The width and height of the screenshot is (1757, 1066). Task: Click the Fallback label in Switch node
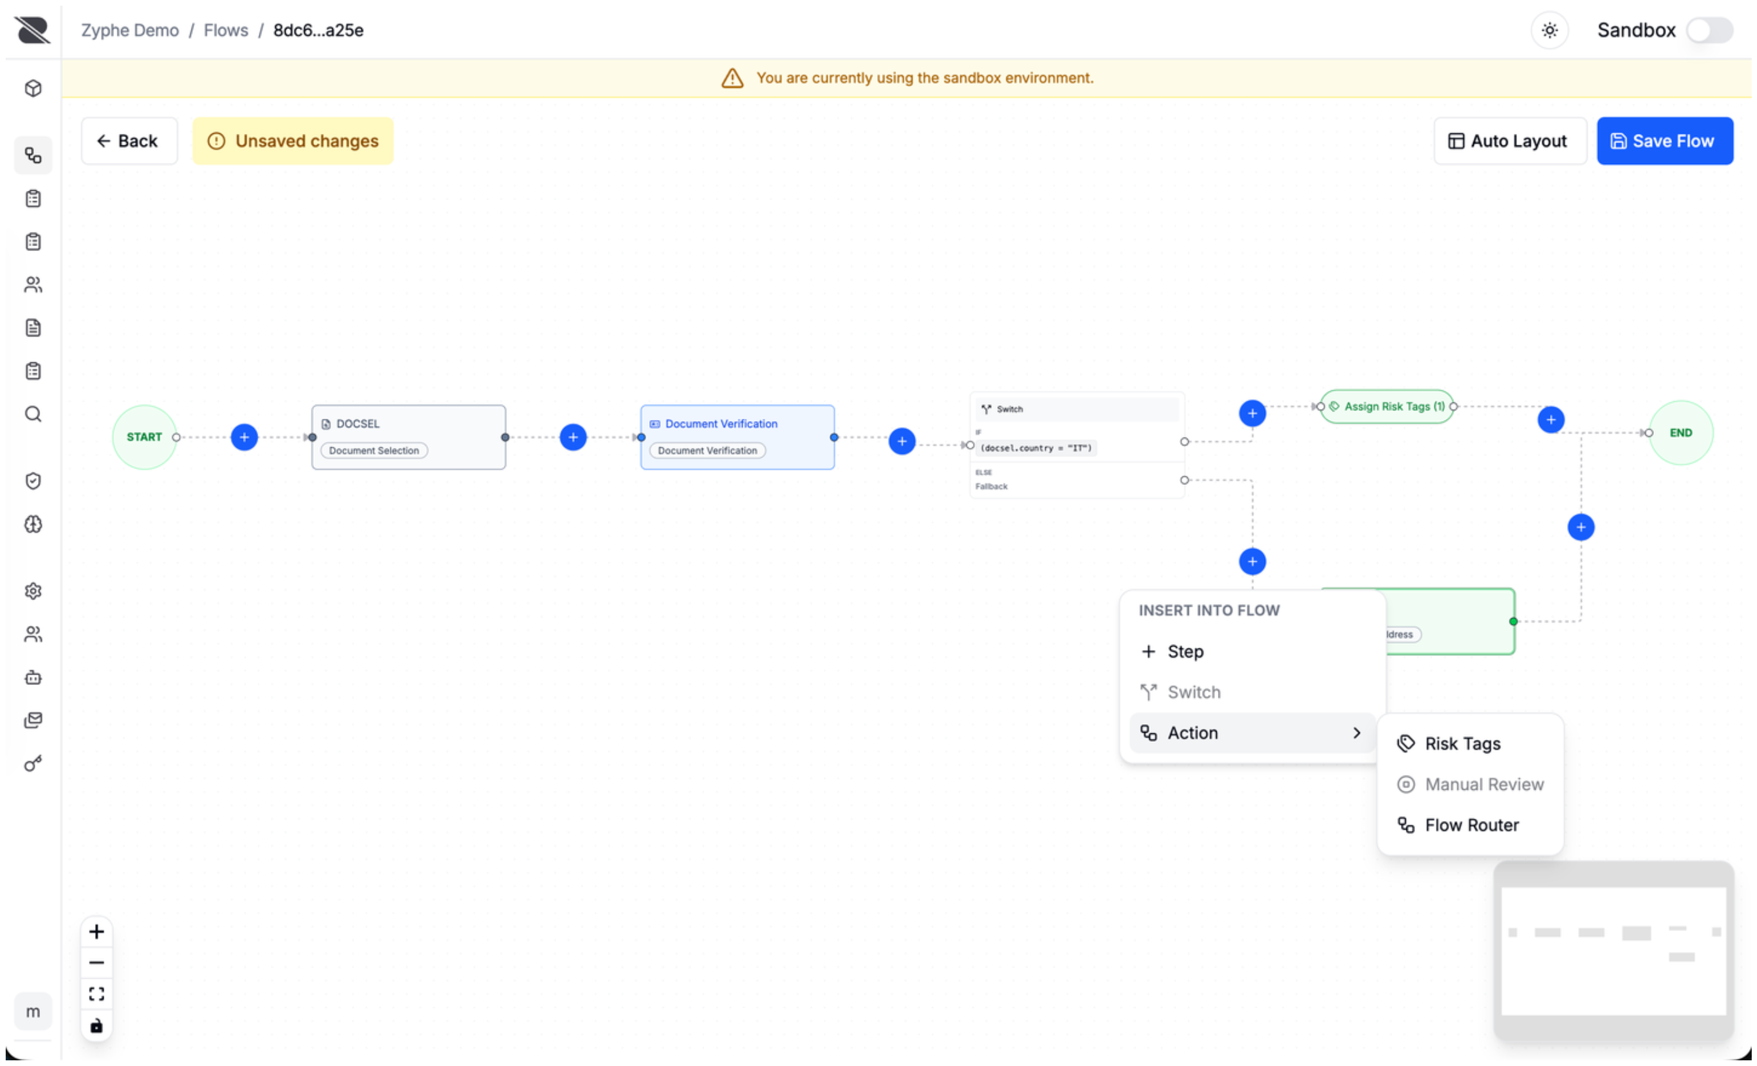click(x=991, y=487)
